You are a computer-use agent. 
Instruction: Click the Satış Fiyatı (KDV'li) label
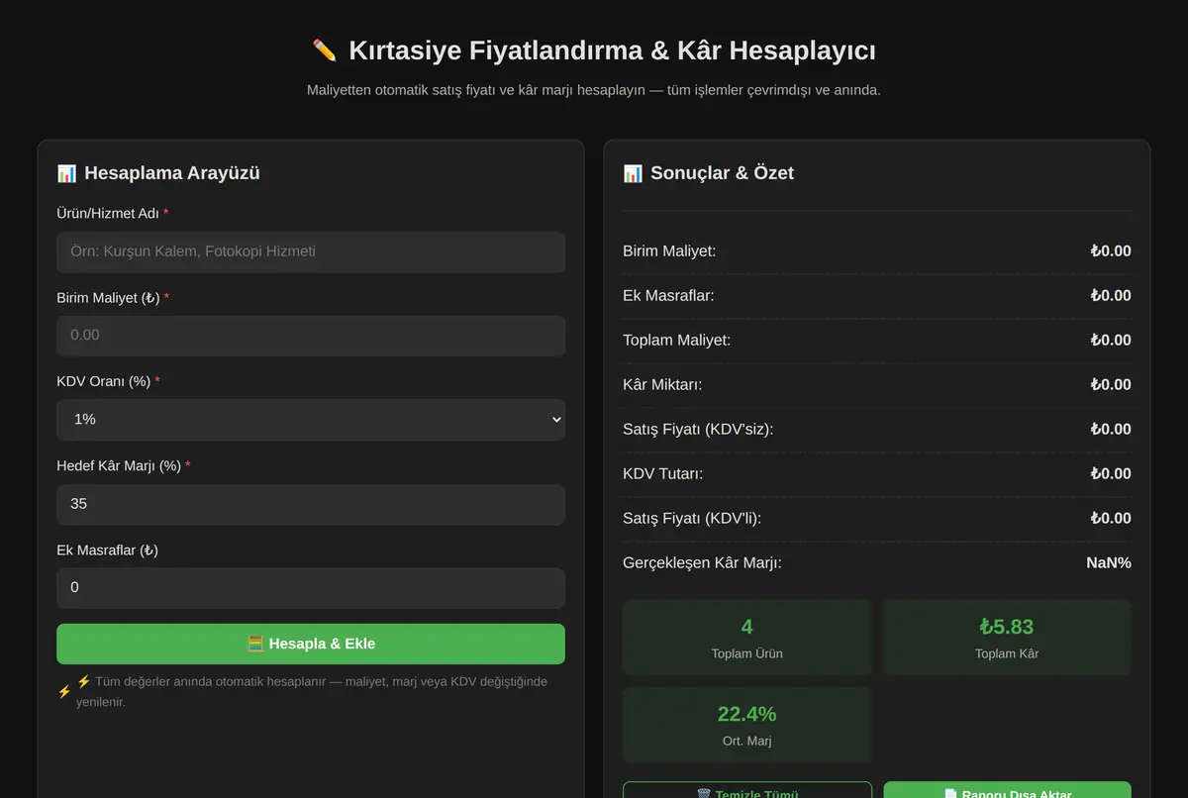point(692,519)
